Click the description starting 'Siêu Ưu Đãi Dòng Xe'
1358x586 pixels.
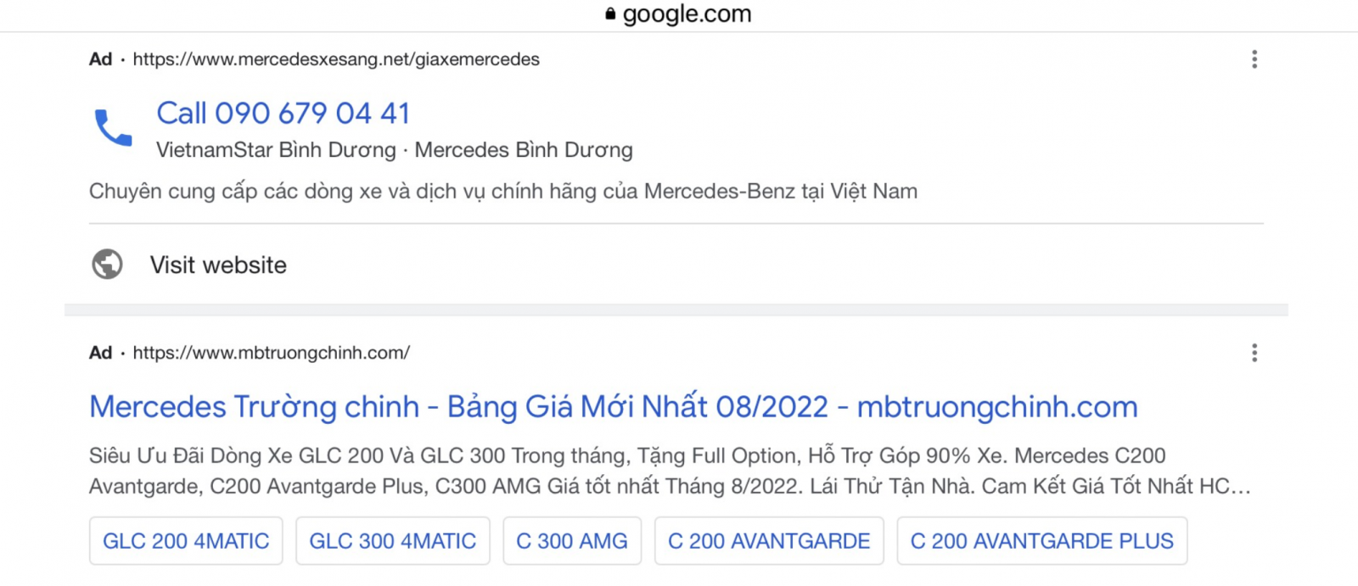(x=671, y=471)
